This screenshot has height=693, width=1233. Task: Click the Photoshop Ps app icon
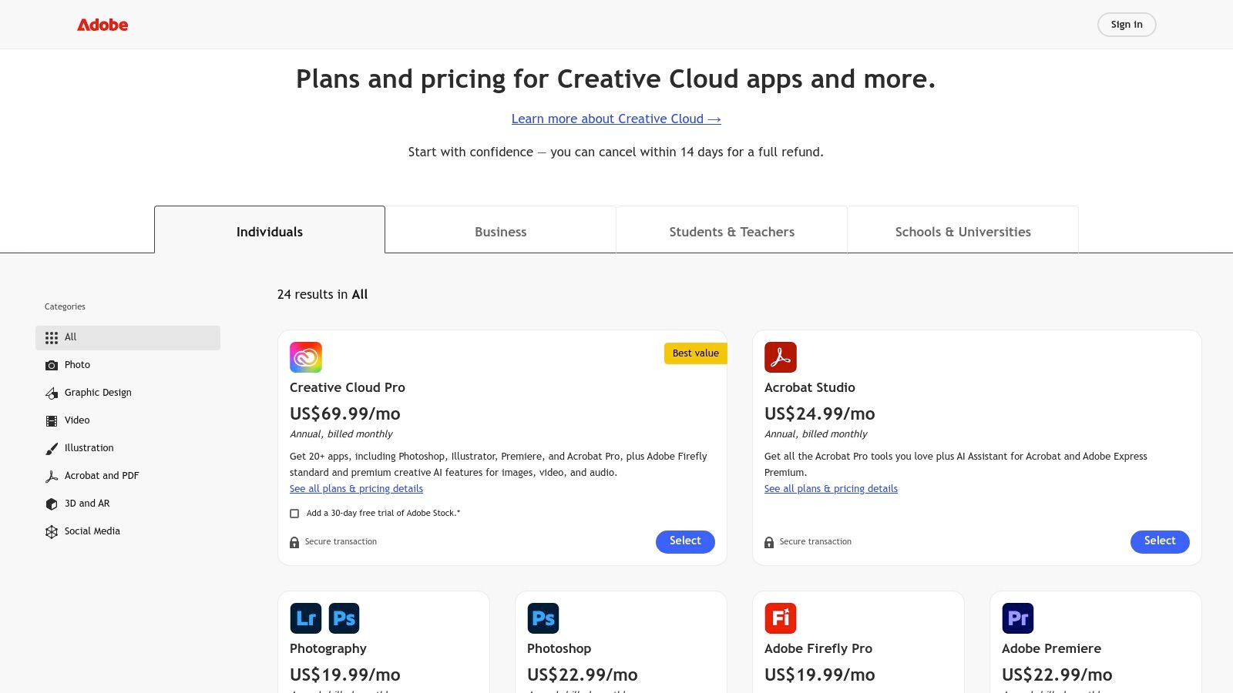pyautogui.click(x=543, y=618)
